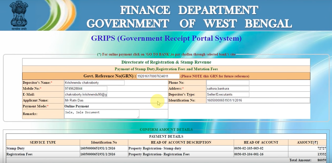Click the 'Depositor's Type:' label

click(182, 94)
